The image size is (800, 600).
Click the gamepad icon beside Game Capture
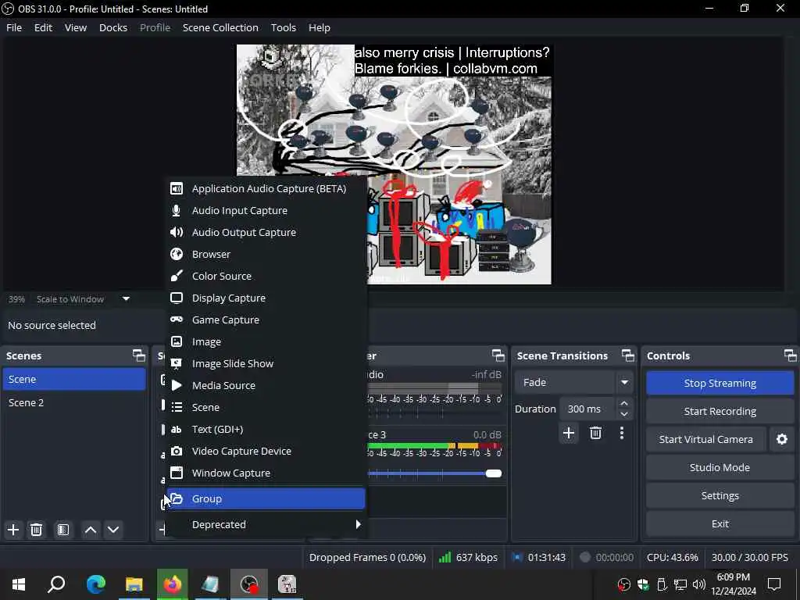point(177,320)
